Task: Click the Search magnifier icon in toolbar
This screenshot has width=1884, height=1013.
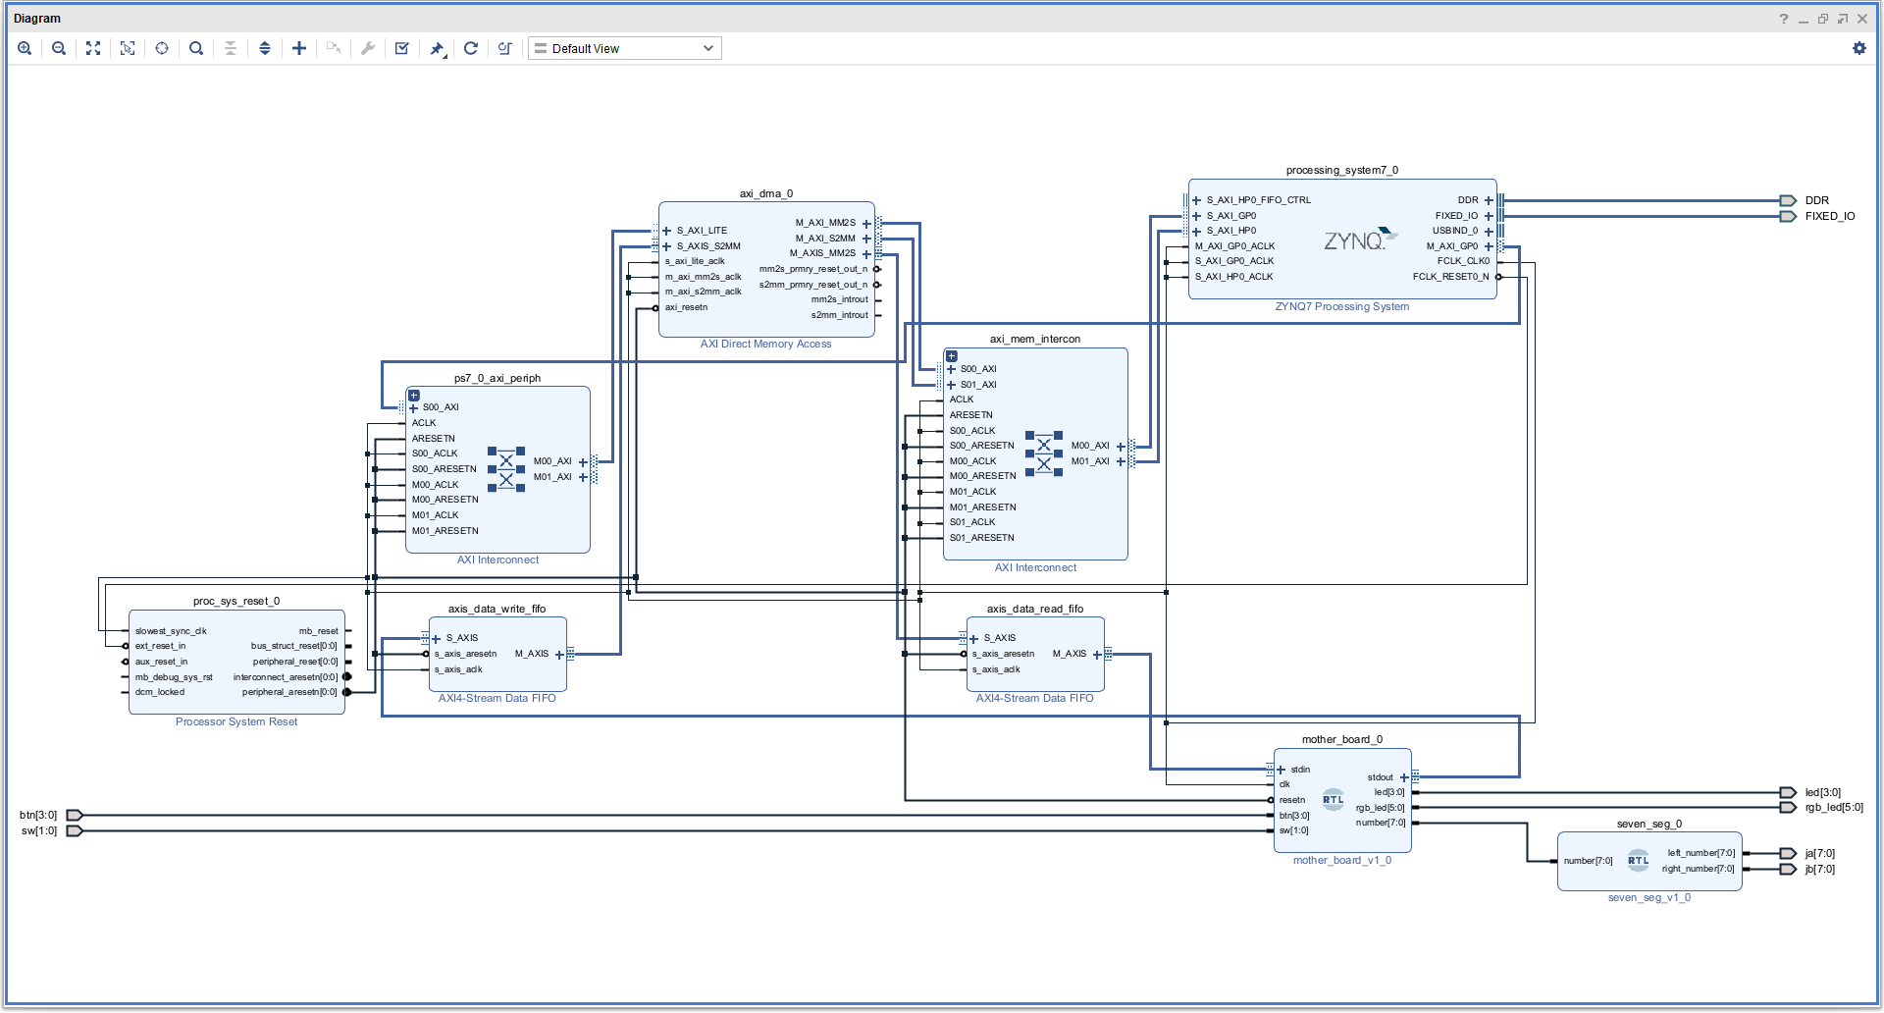Action: coord(196,48)
